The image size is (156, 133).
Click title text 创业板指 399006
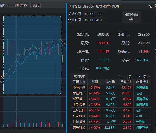[81, 6]
